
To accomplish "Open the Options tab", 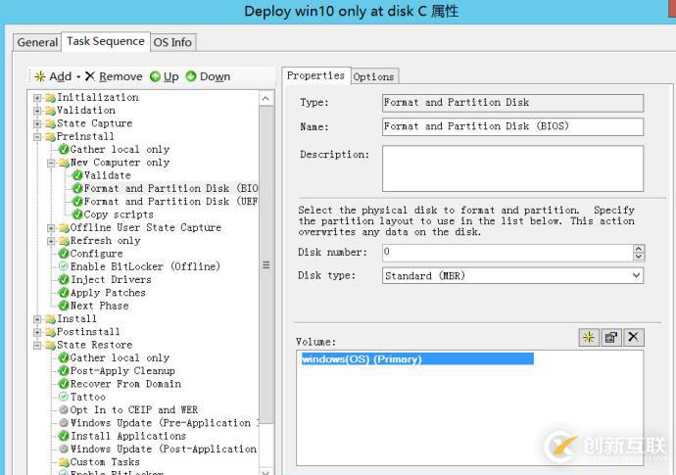I will (374, 76).
